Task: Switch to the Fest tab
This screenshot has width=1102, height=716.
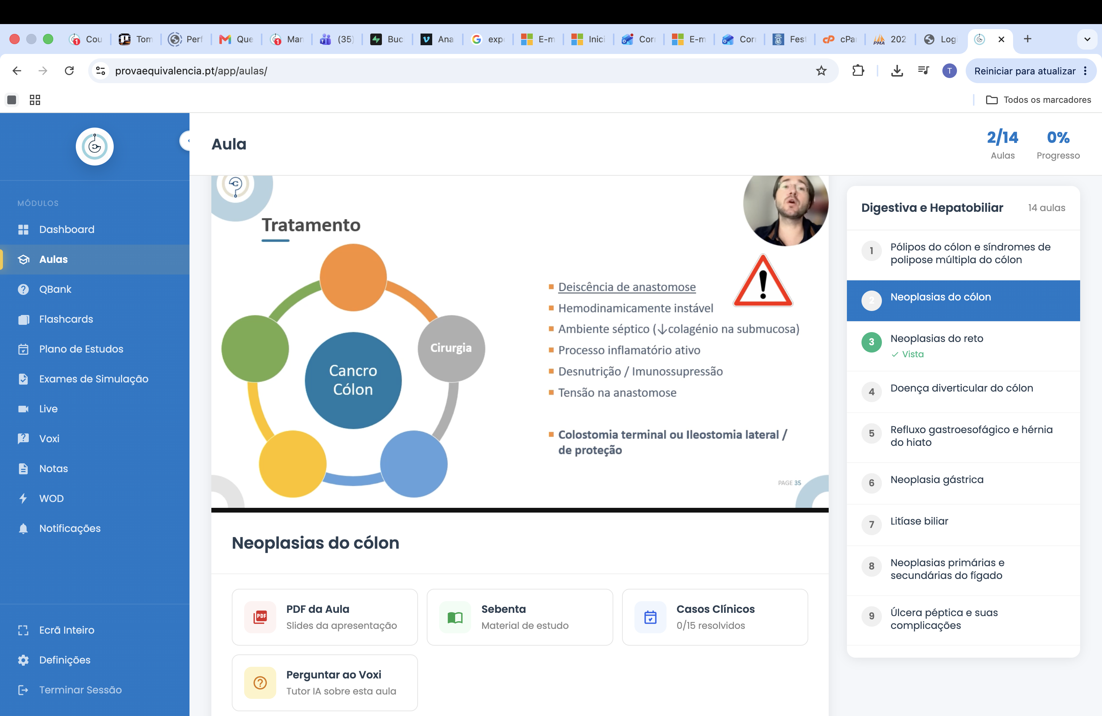Action: point(789,39)
